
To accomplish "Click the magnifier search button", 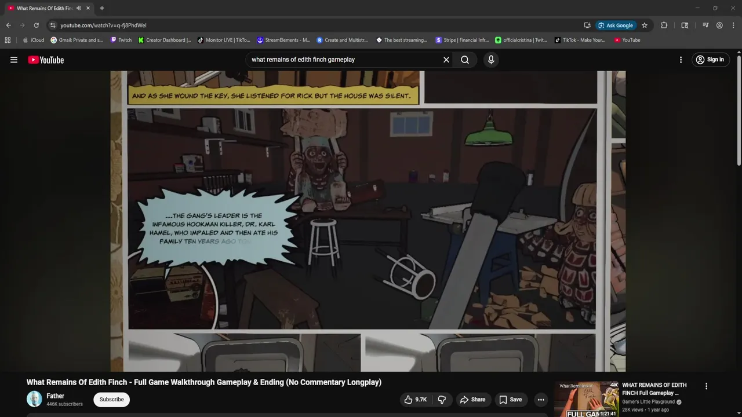I will [x=465, y=60].
